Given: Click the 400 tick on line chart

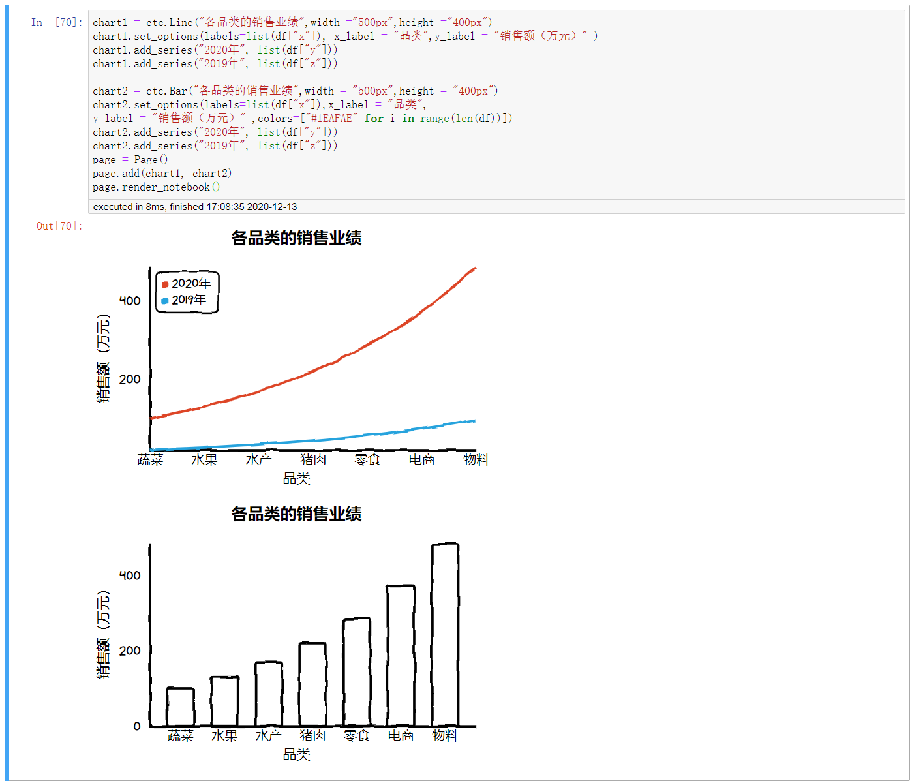Looking at the screenshot, I should click(130, 301).
